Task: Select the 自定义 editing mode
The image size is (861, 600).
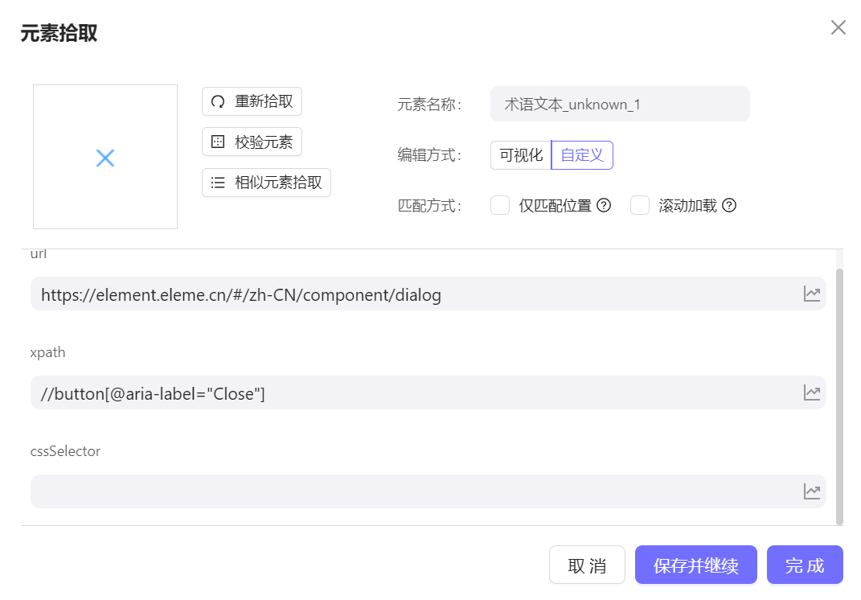Action: (581, 154)
